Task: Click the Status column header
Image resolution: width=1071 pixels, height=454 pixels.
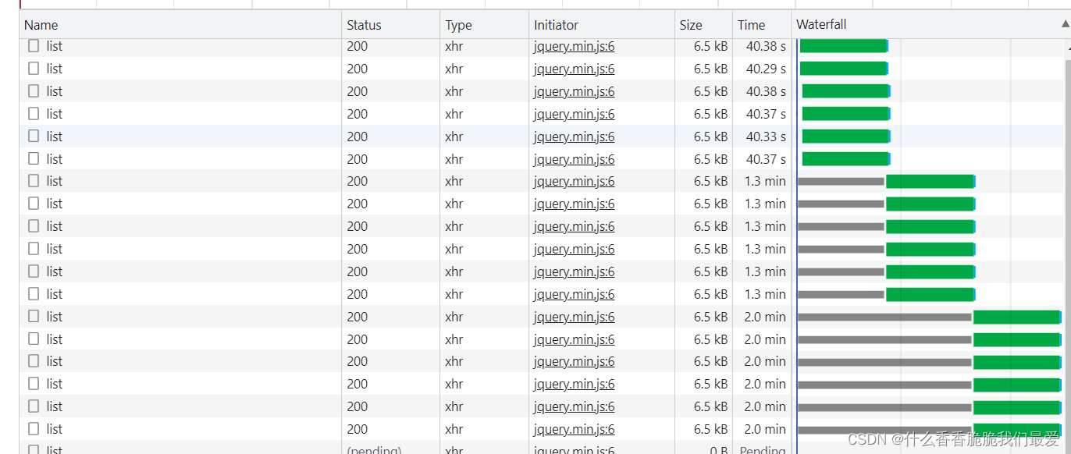Action: [364, 25]
